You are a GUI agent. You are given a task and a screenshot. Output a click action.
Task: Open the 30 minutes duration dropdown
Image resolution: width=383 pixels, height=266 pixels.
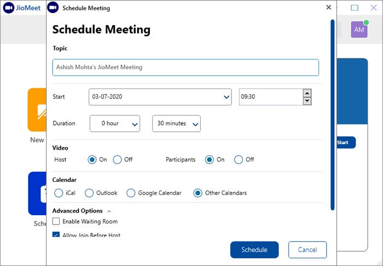coord(176,123)
